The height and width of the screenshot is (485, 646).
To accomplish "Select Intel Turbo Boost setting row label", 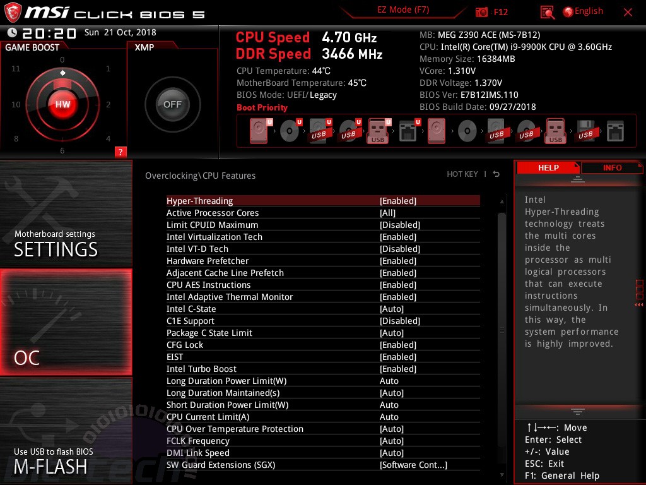I will click(201, 369).
